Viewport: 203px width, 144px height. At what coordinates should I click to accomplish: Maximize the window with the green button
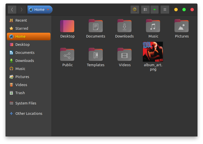(x=184, y=10)
